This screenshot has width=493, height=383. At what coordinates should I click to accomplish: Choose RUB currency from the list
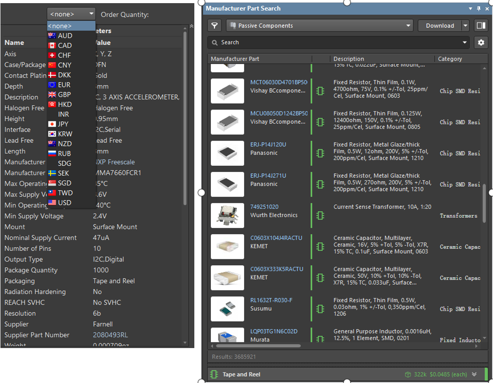71,154
